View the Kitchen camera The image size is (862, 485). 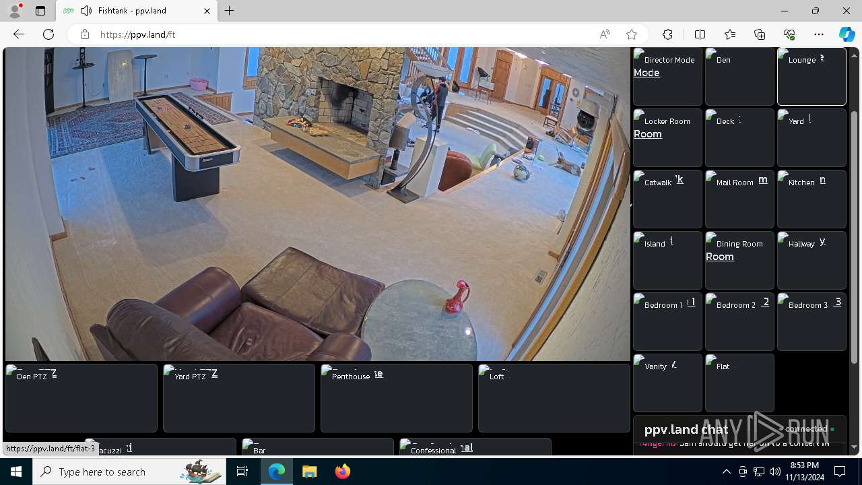pos(811,199)
